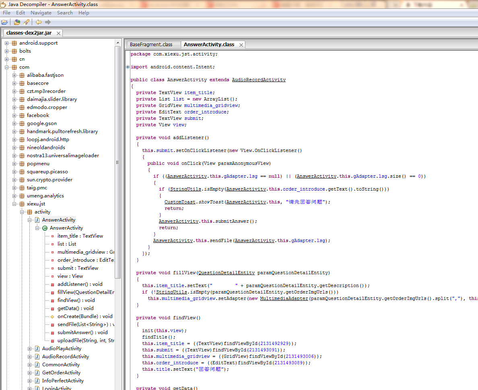Screen dimensions: 478x390
Task: Click the package tree vertical scrollbar thumb
Action: [117, 162]
